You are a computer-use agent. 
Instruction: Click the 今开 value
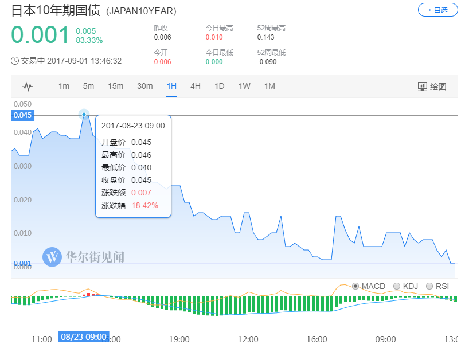[162, 62]
